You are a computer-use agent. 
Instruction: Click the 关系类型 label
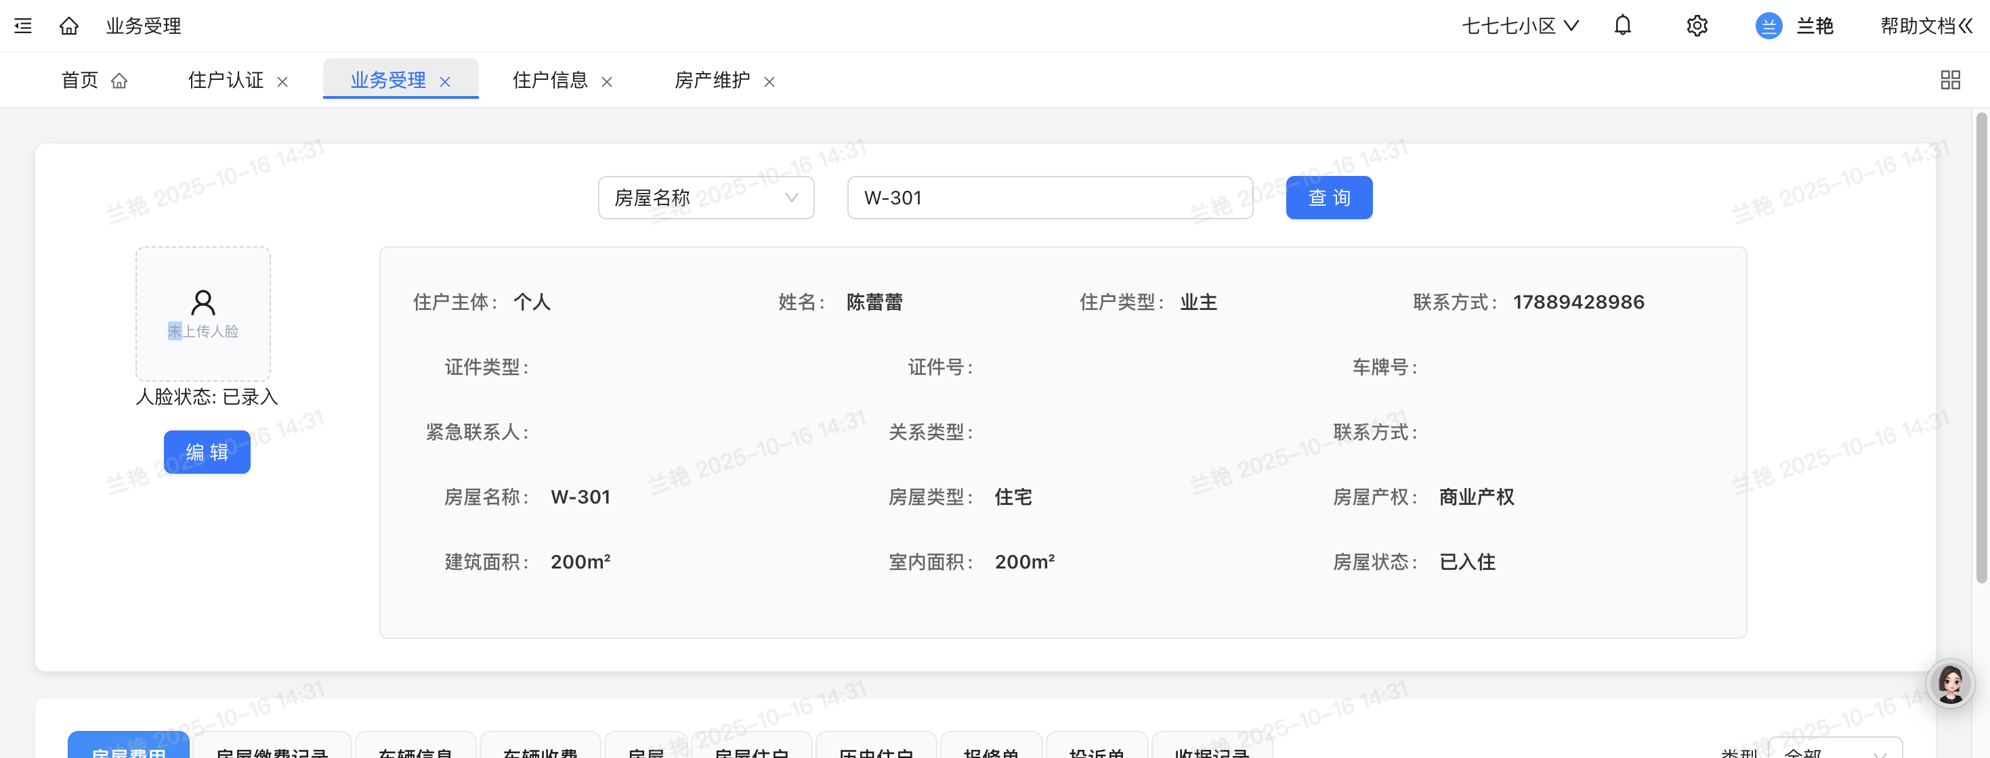tap(931, 432)
